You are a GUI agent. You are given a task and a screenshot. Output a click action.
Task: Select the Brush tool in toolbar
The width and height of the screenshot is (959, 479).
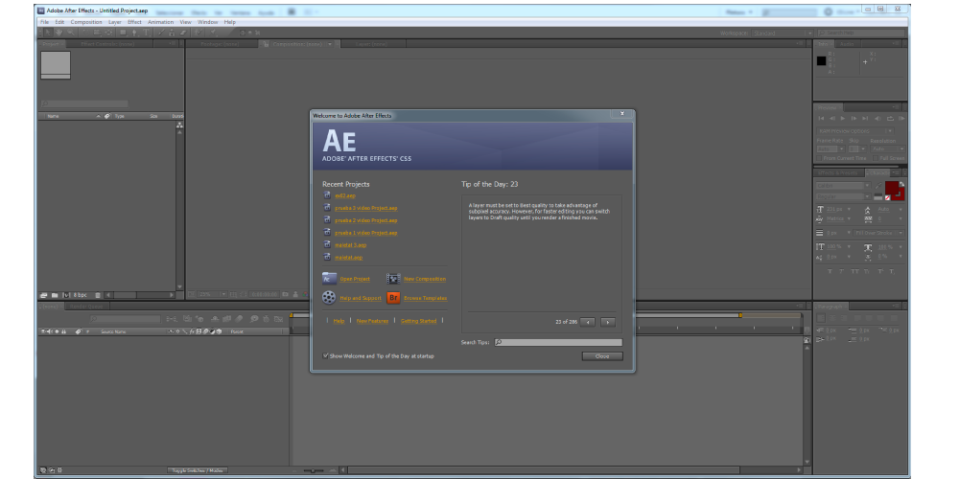click(x=161, y=33)
